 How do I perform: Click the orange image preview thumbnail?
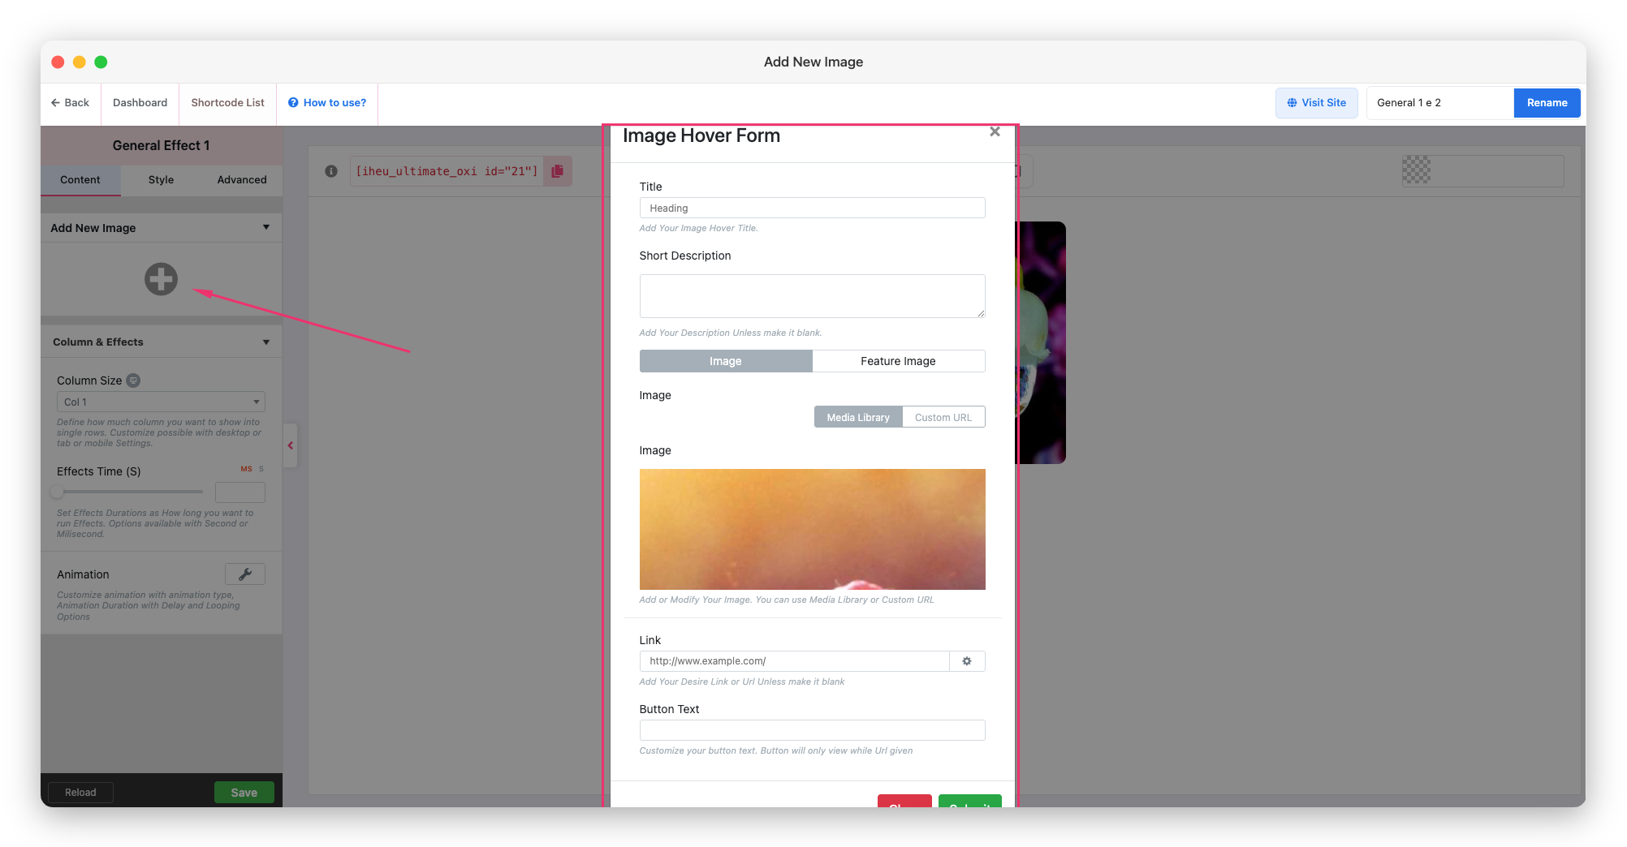pyautogui.click(x=813, y=529)
